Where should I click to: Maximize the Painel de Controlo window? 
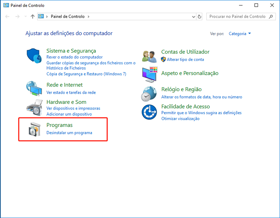coord(256,5)
